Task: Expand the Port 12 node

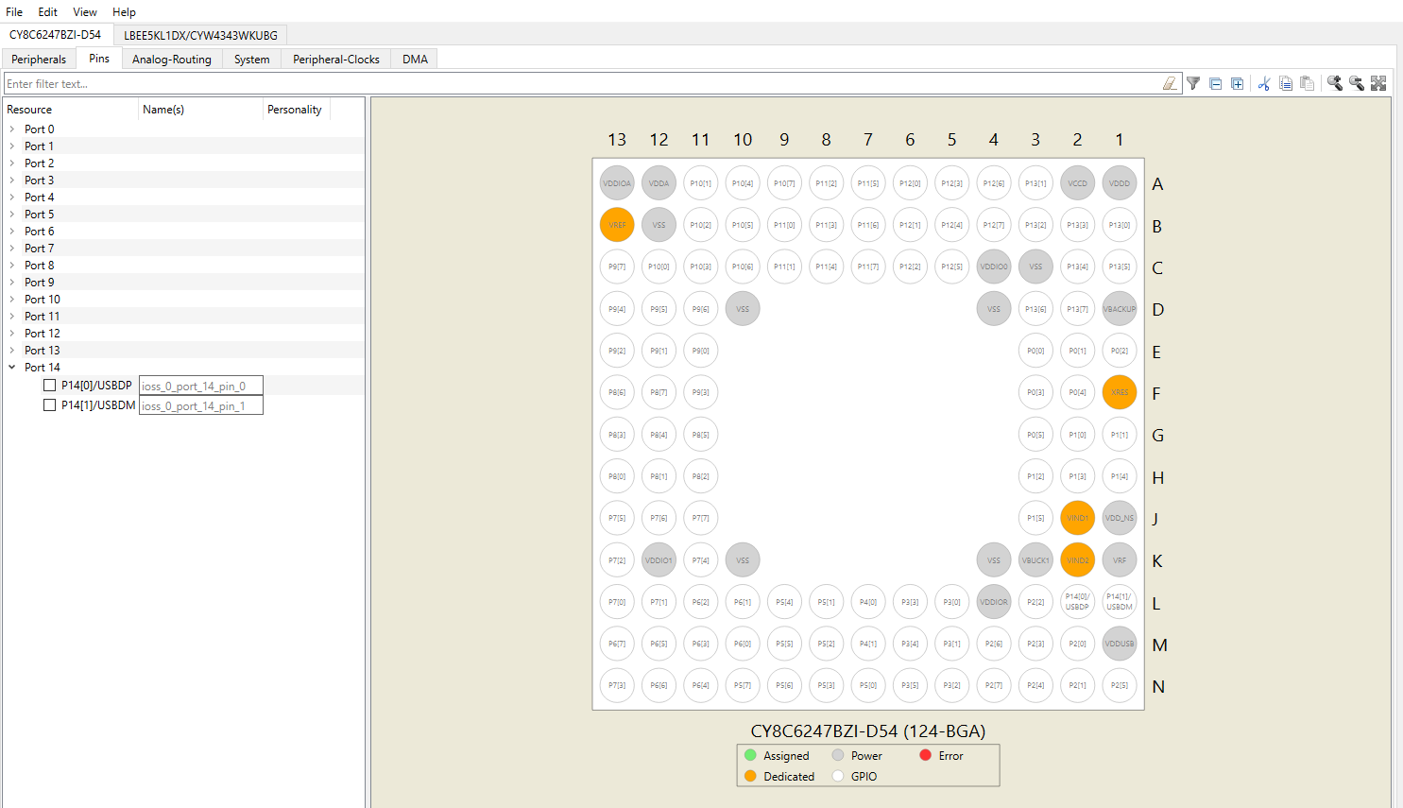Action: (11, 334)
